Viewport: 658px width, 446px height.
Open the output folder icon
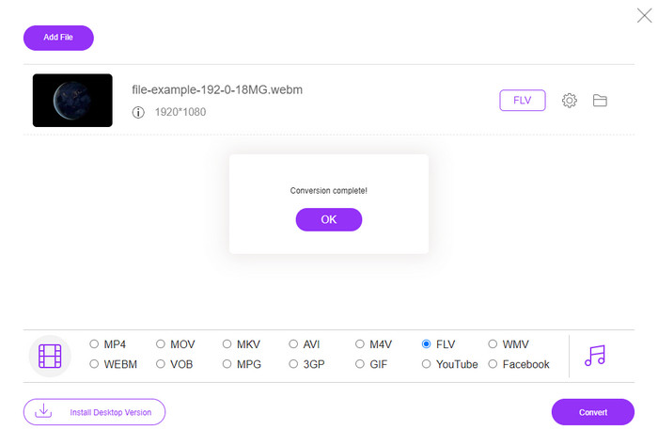(600, 101)
